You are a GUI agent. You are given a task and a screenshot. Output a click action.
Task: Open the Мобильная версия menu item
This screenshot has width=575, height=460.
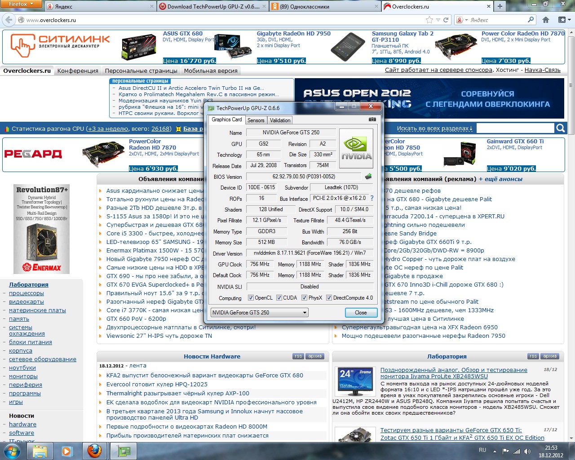211,71
